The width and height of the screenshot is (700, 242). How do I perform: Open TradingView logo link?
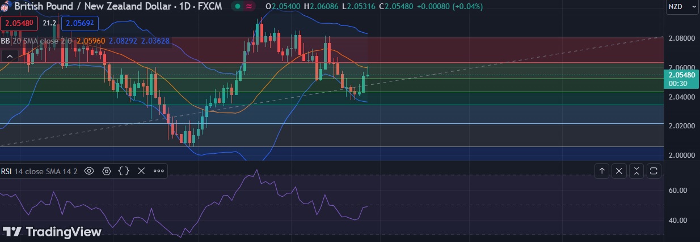(52, 231)
